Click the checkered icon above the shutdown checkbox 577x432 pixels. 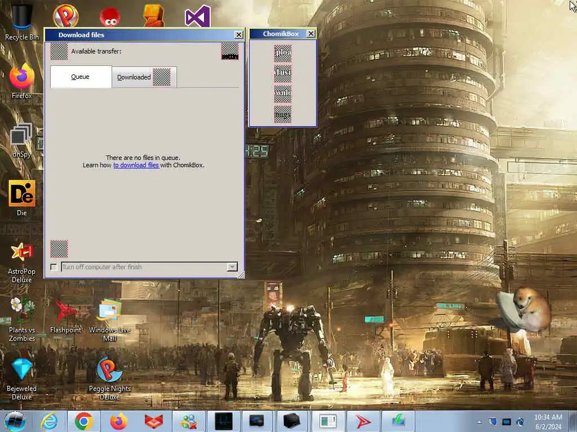coord(59,249)
